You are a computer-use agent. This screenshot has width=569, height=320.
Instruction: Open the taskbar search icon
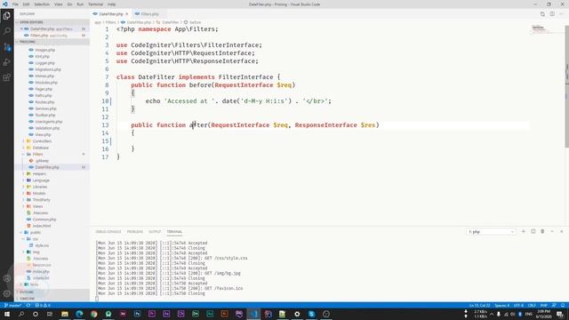click(21, 314)
